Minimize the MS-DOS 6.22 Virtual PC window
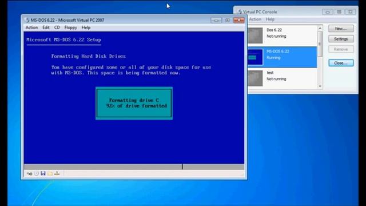The height and width of the screenshot is (206, 366). coord(216,20)
